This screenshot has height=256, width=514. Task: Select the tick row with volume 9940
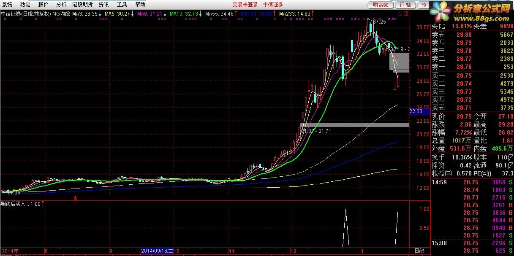pyautogui.click(x=472, y=228)
